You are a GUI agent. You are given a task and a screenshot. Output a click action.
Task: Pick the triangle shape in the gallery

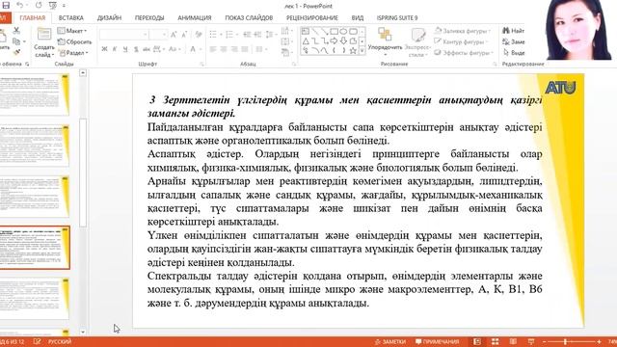coord(306,40)
